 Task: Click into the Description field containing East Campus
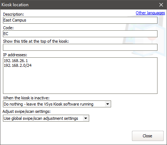[x=80, y=20]
